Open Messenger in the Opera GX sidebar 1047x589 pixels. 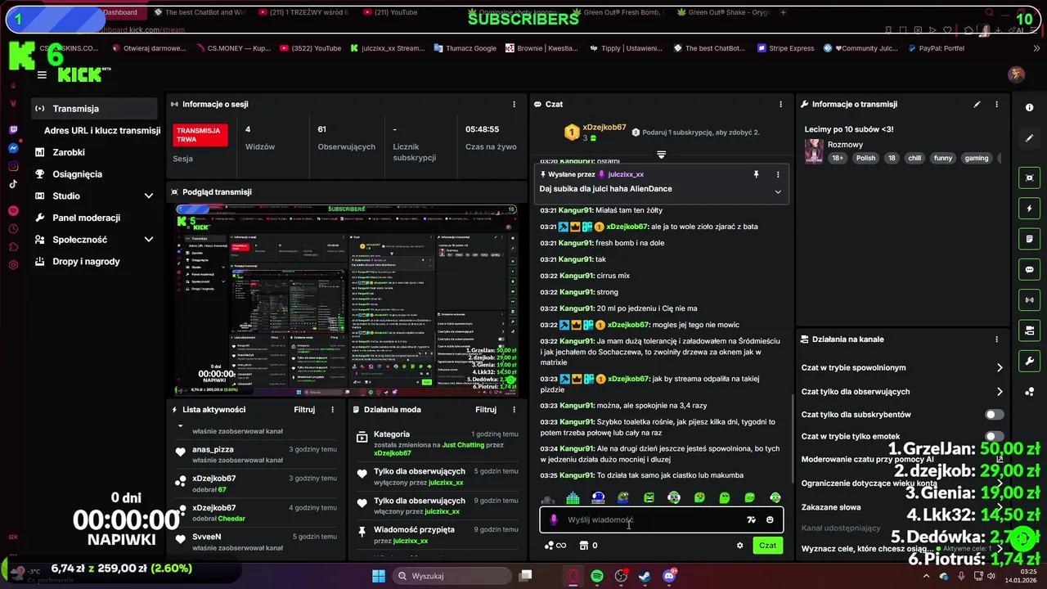click(14, 148)
